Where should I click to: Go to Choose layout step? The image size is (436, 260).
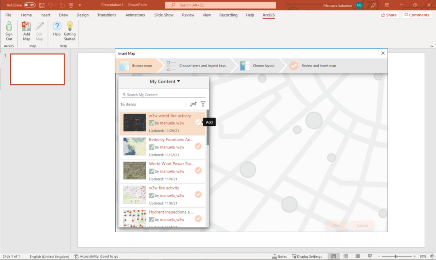tap(258, 65)
